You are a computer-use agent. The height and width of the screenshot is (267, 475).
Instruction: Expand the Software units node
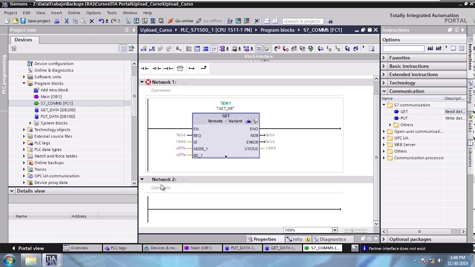(x=24, y=77)
